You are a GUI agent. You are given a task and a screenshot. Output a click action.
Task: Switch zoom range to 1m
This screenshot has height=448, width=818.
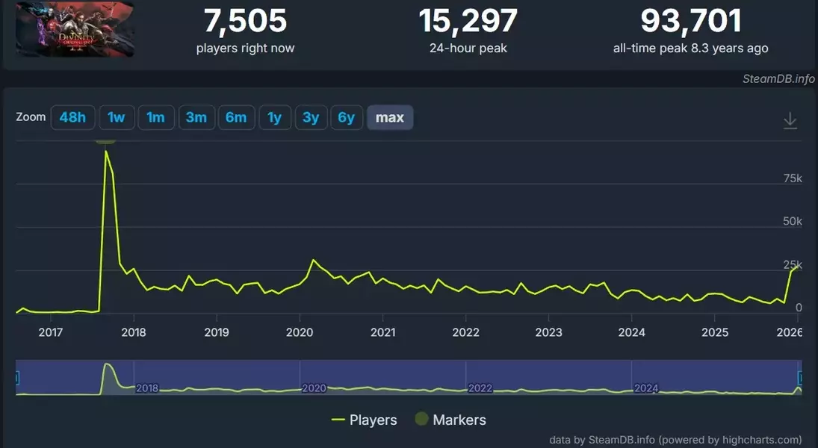point(155,117)
